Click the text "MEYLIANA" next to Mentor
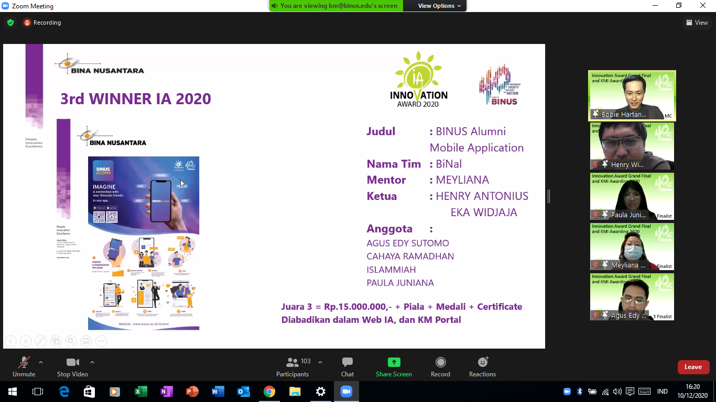This screenshot has height=402, width=716. tap(462, 180)
